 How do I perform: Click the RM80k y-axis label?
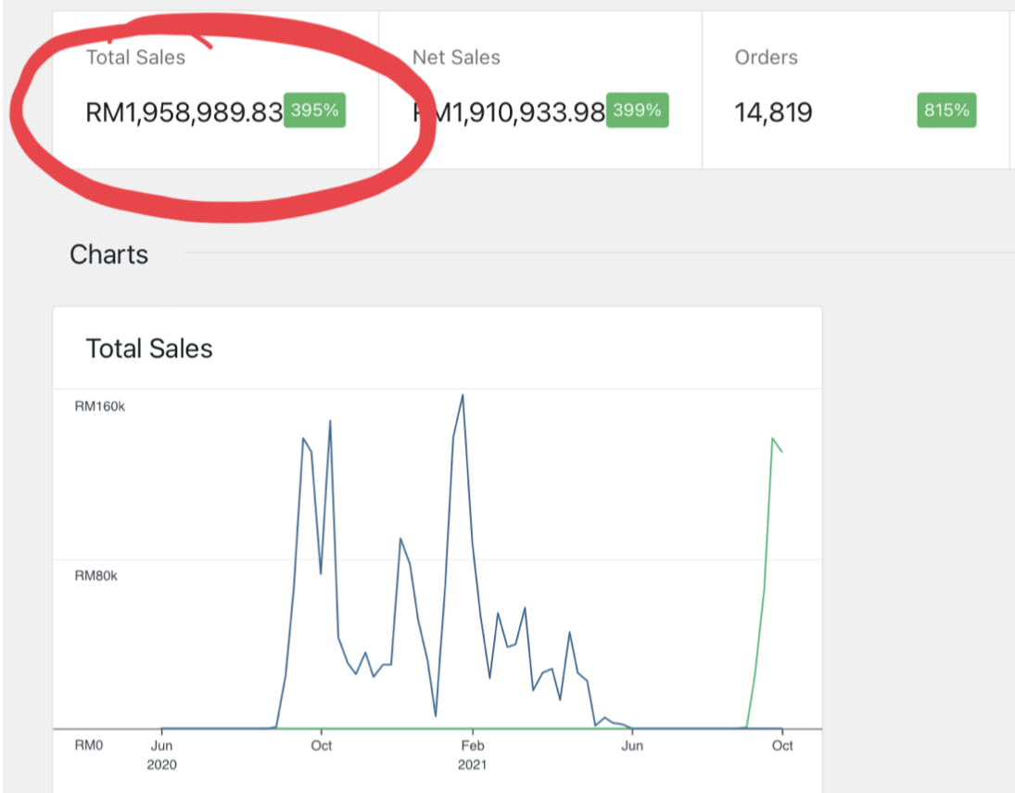(95, 576)
